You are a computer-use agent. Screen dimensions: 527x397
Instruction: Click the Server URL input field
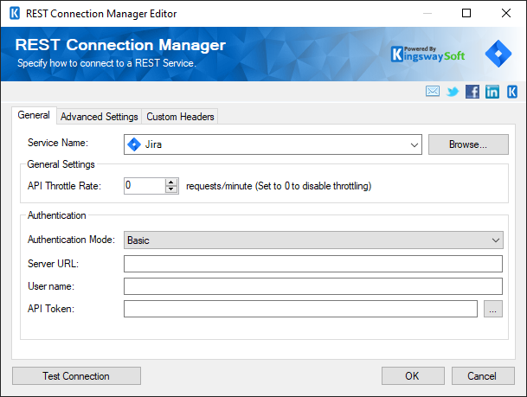(313, 264)
